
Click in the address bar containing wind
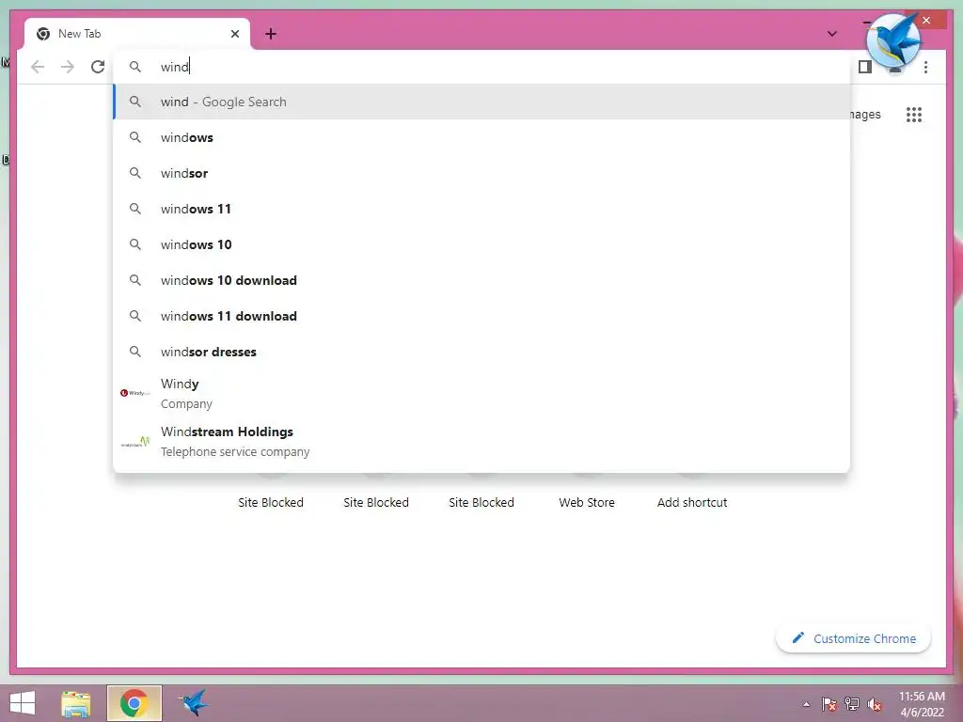click(x=481, y=67)
